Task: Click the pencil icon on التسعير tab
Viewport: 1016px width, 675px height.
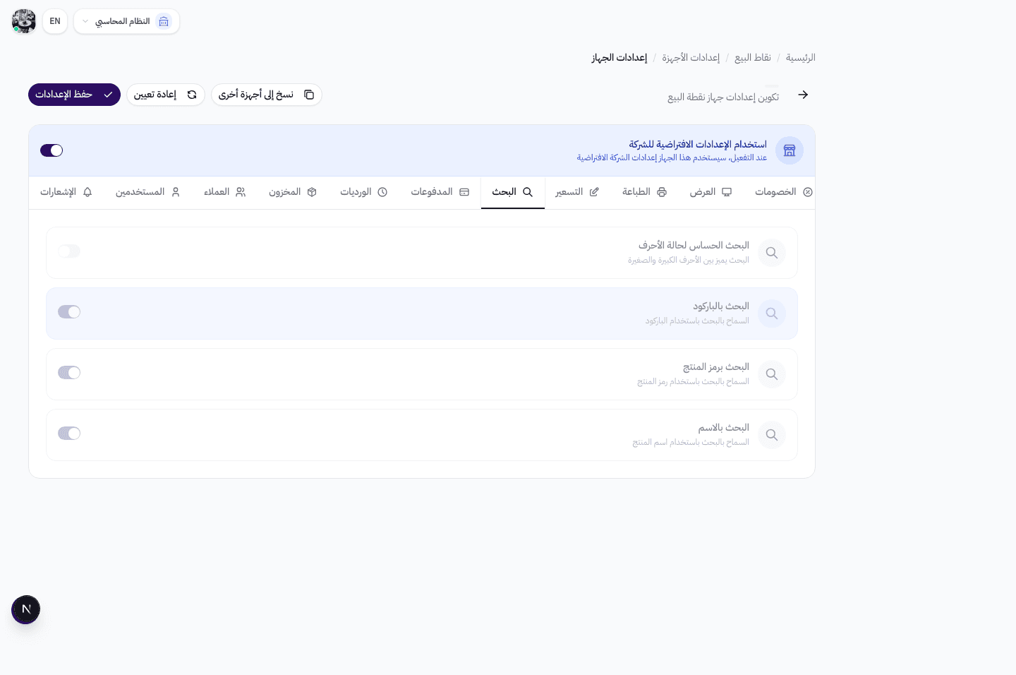Action: pyautogui.click(x=594, y=192)
